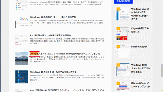Select the 人気のある記事 tab header

tap(123, 2)
